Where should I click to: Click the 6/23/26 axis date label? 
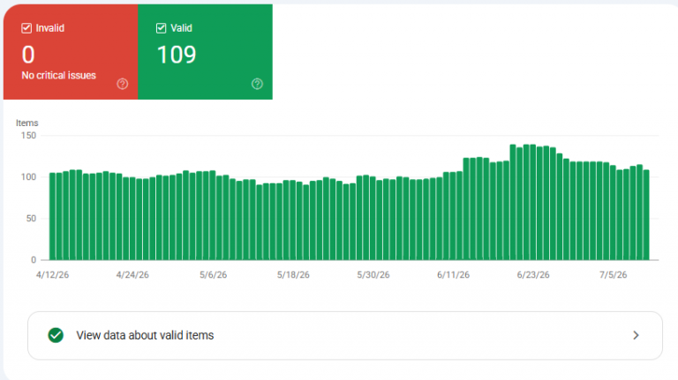click(x=533, y=275)
